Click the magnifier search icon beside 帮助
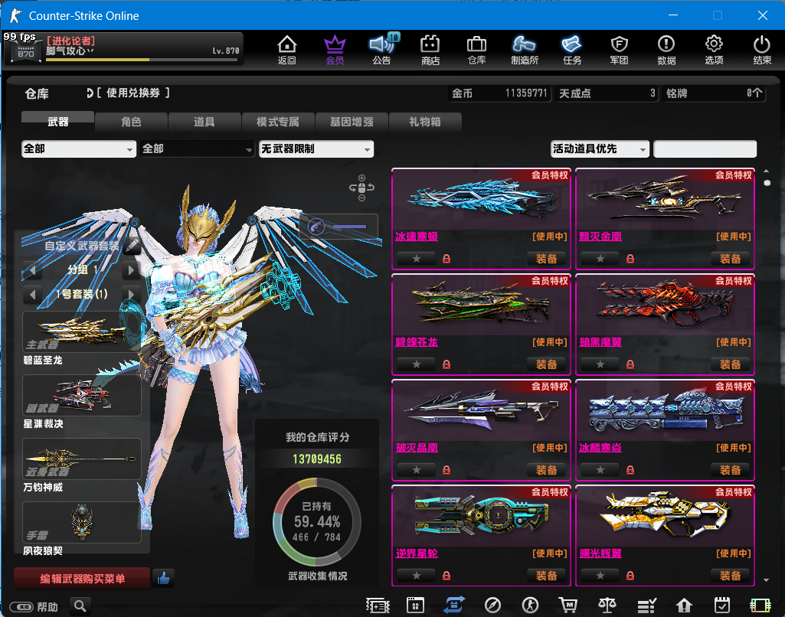This screenshot has width=785, height=617. point(80,606)
